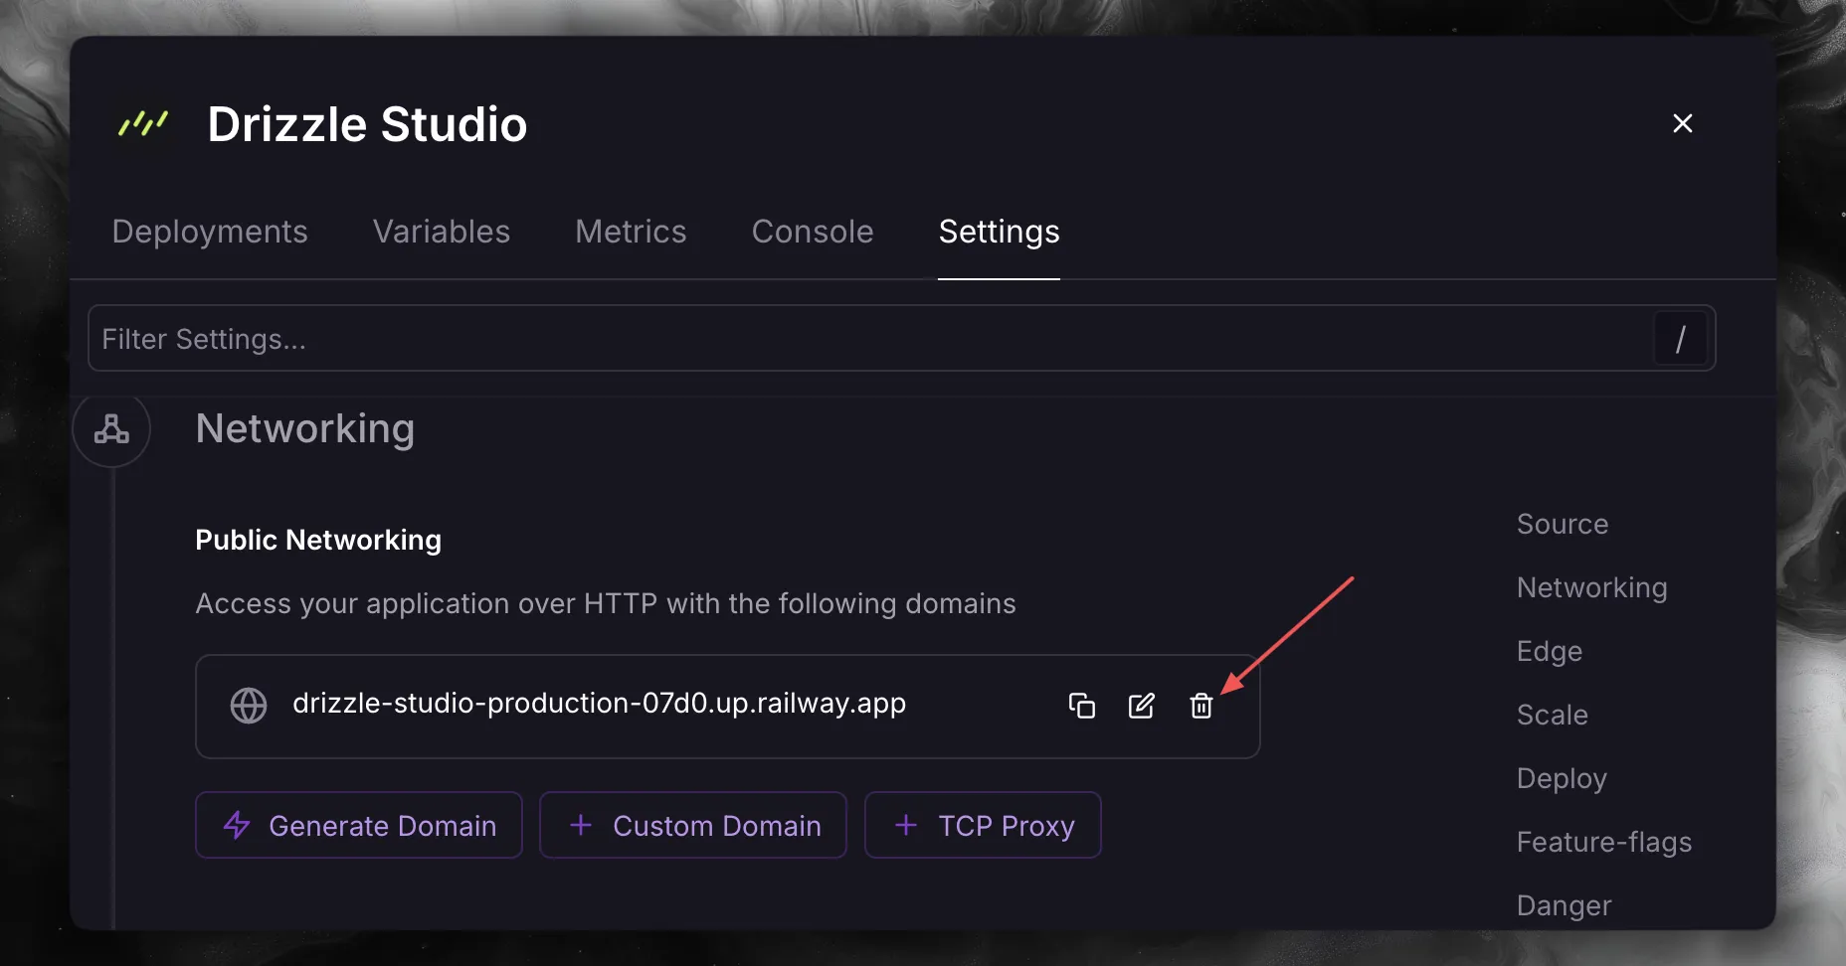Open the Feature-flags settings section

[x=1604, y=842]
